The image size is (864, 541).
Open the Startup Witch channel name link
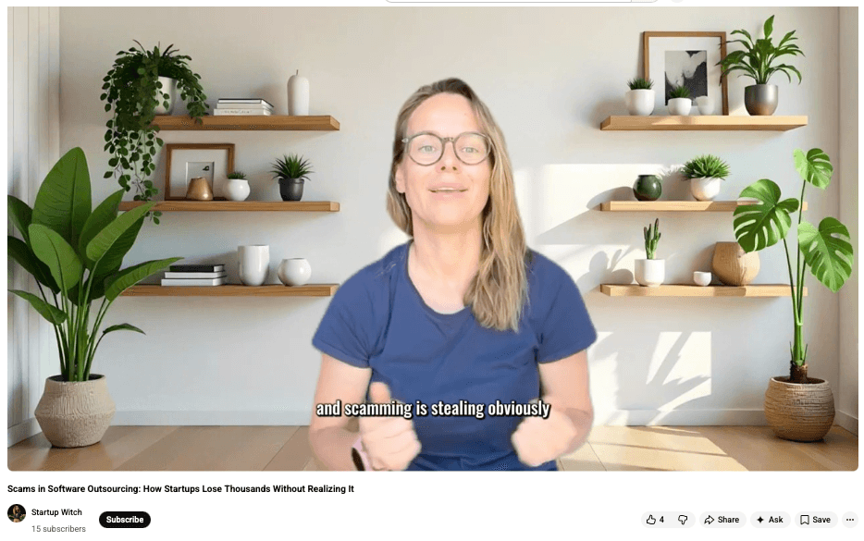pos(56,511)
